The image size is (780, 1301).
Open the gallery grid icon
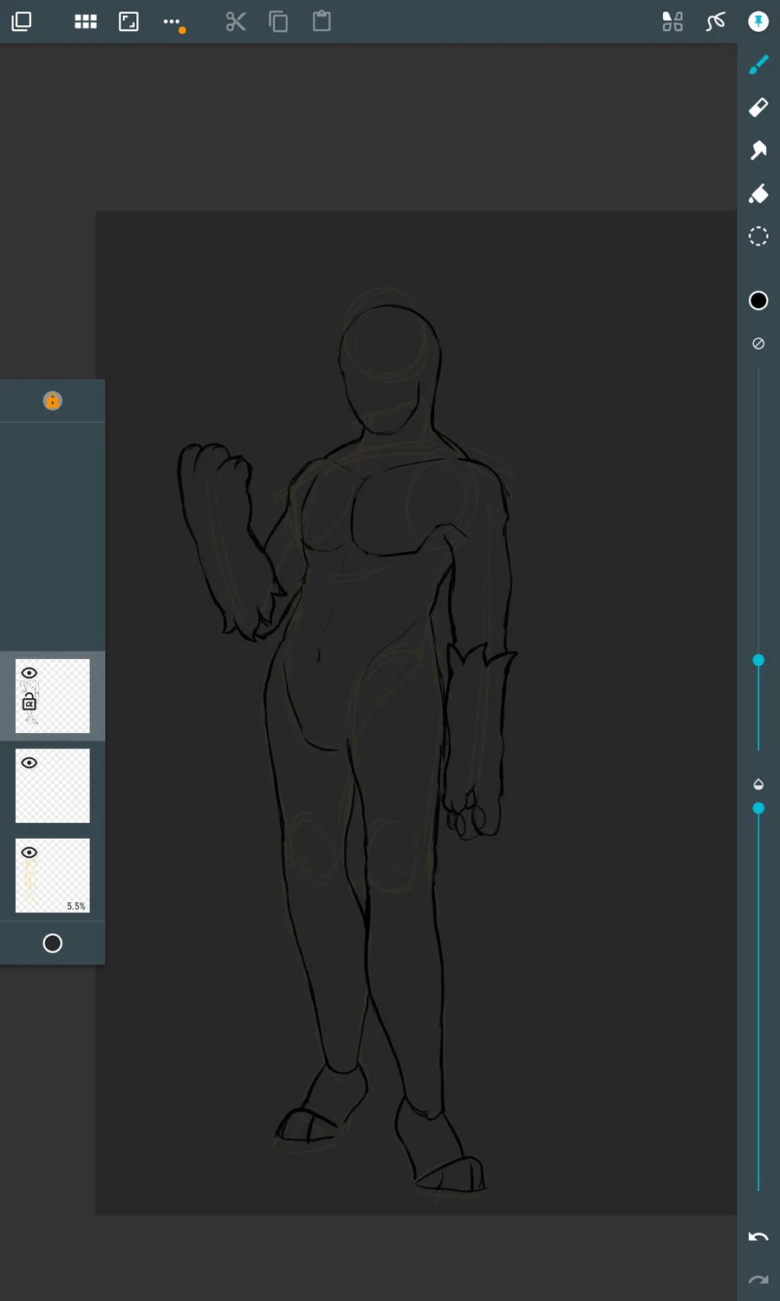pos(86,22)
